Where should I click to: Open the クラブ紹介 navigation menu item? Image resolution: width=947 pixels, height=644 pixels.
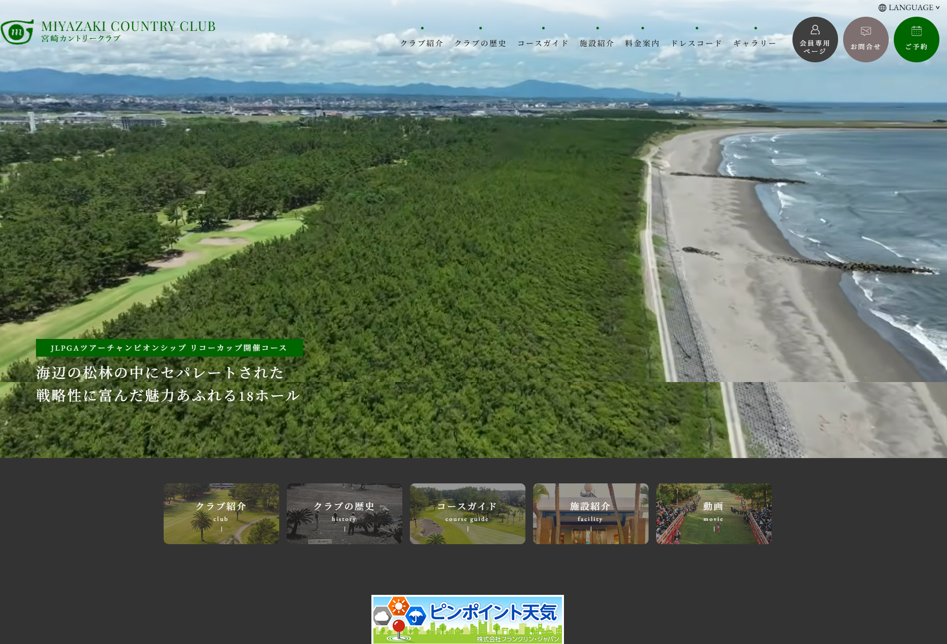[x=422, y=43]
